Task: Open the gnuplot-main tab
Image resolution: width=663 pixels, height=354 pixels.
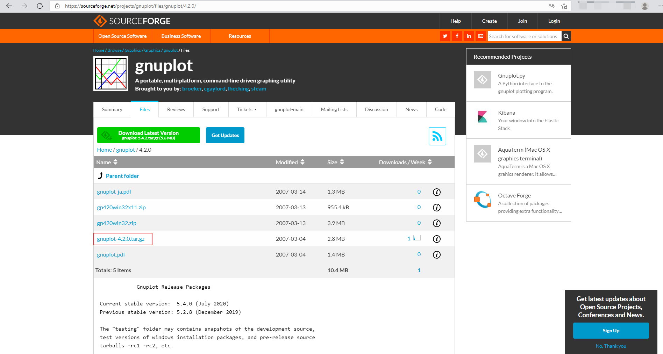Action: pyautogui.click(x=289, y=109)
